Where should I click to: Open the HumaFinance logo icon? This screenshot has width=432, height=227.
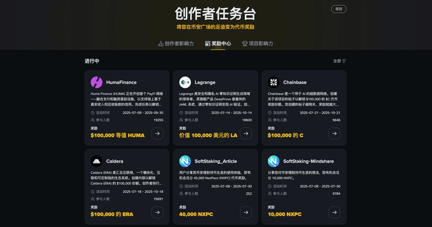pos(96,82)
